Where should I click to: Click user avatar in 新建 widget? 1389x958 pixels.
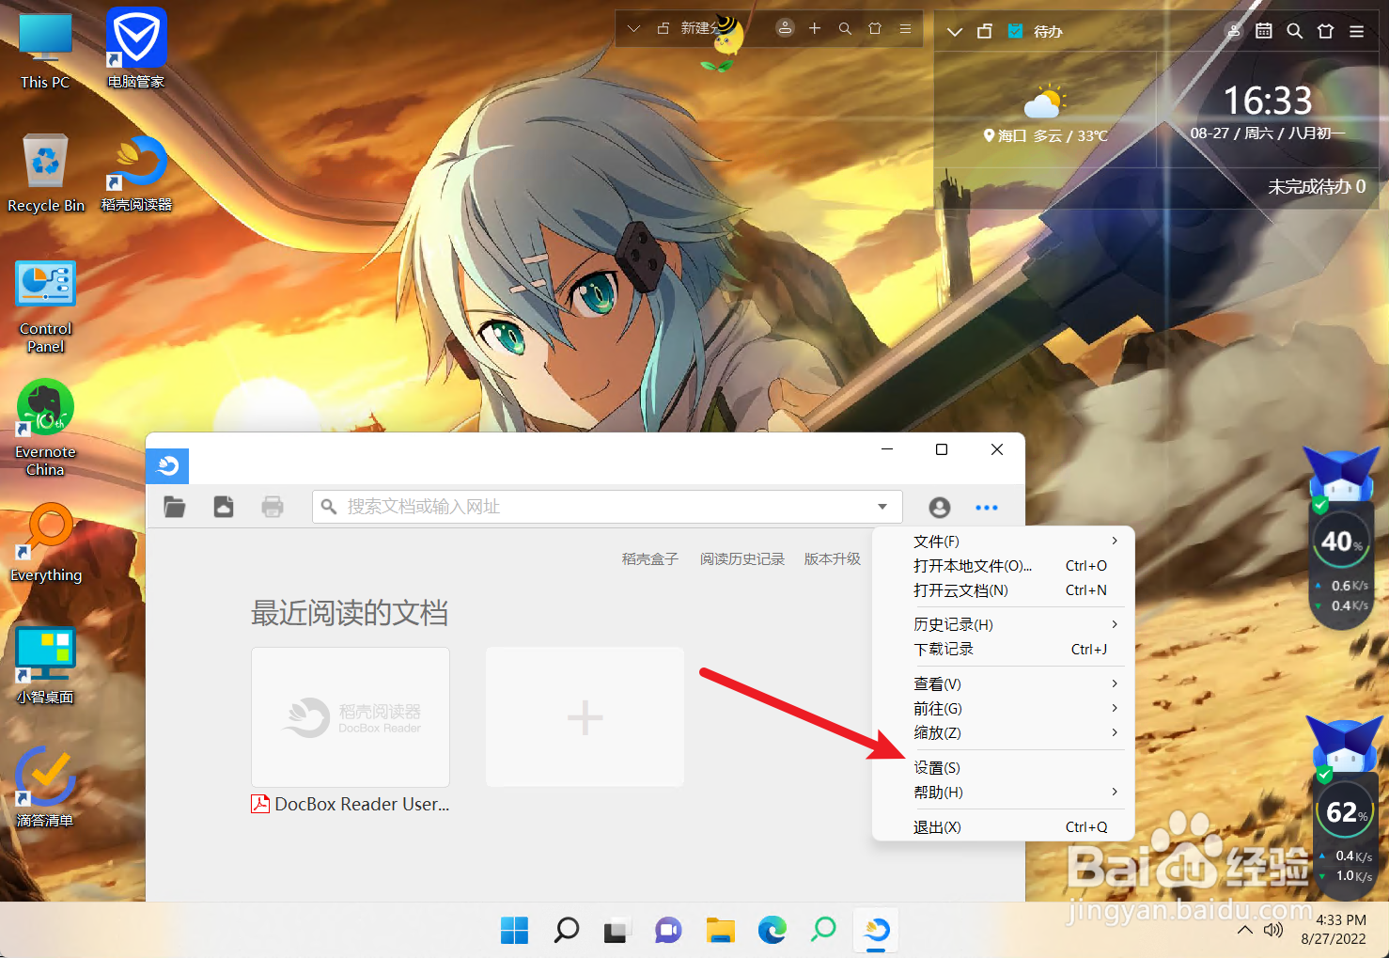(785, 28)
